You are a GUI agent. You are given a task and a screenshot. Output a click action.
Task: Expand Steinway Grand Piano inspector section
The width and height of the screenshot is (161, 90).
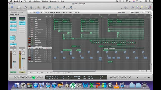coord(10,12)
